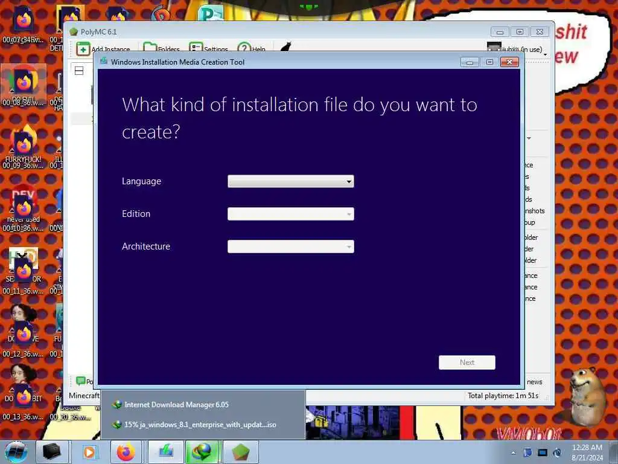Click the PolyMC title bar icon
The width and height of the screenshot is (618, 464).
[74, 31]
